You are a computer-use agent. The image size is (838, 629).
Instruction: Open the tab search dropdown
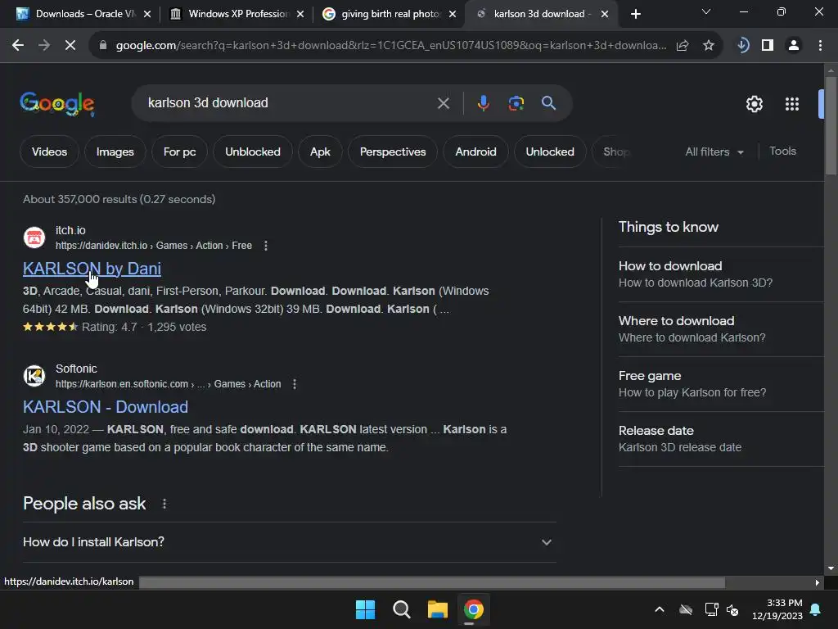click(x=706, y=11)
